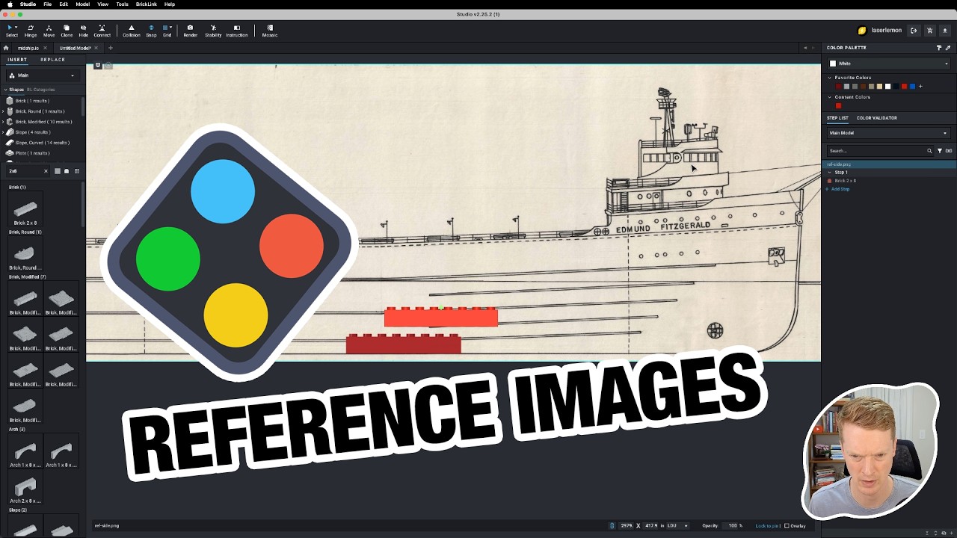
Task: Activate the Hinge tool
Action: (x=31, y=31)
